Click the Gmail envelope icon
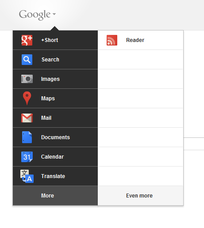204x228 pixels. click(27, 118)
